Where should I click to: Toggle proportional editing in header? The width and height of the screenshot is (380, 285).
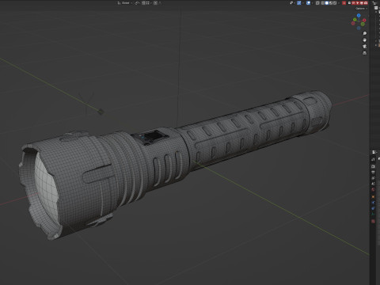(x=155, y=3)
